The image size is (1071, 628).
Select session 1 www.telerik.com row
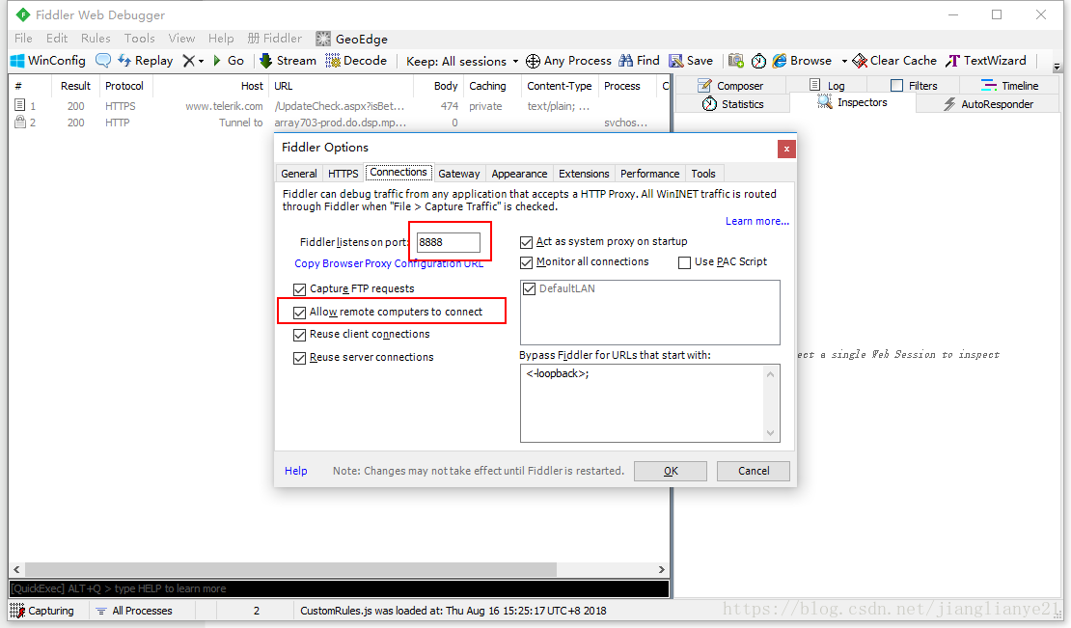[339, 106]
